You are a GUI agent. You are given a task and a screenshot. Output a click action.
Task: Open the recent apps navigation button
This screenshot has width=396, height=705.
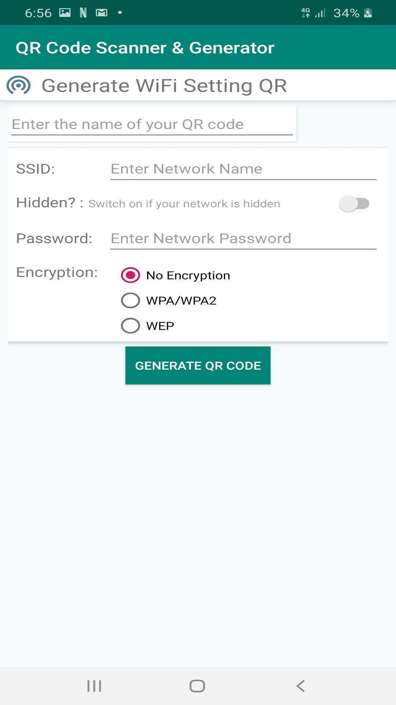tap(94, 686)
